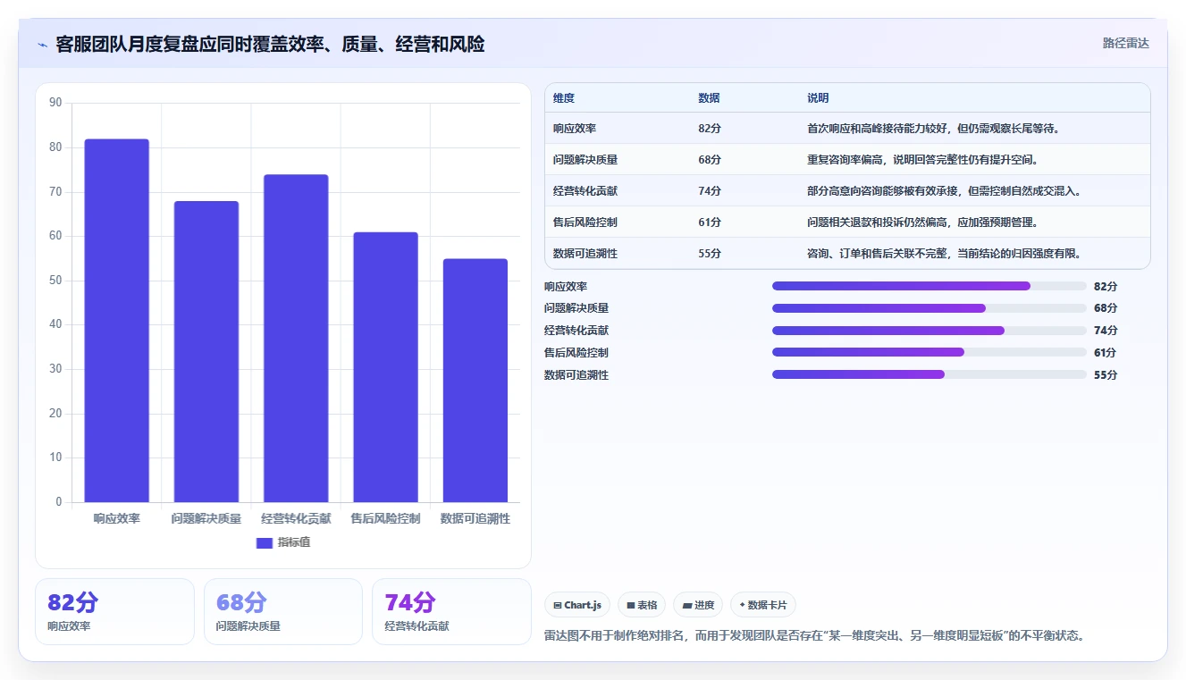1186x680 pixels.
Task: Click the description starting 重复咨询率偏高
Action: tap(922, 160)
